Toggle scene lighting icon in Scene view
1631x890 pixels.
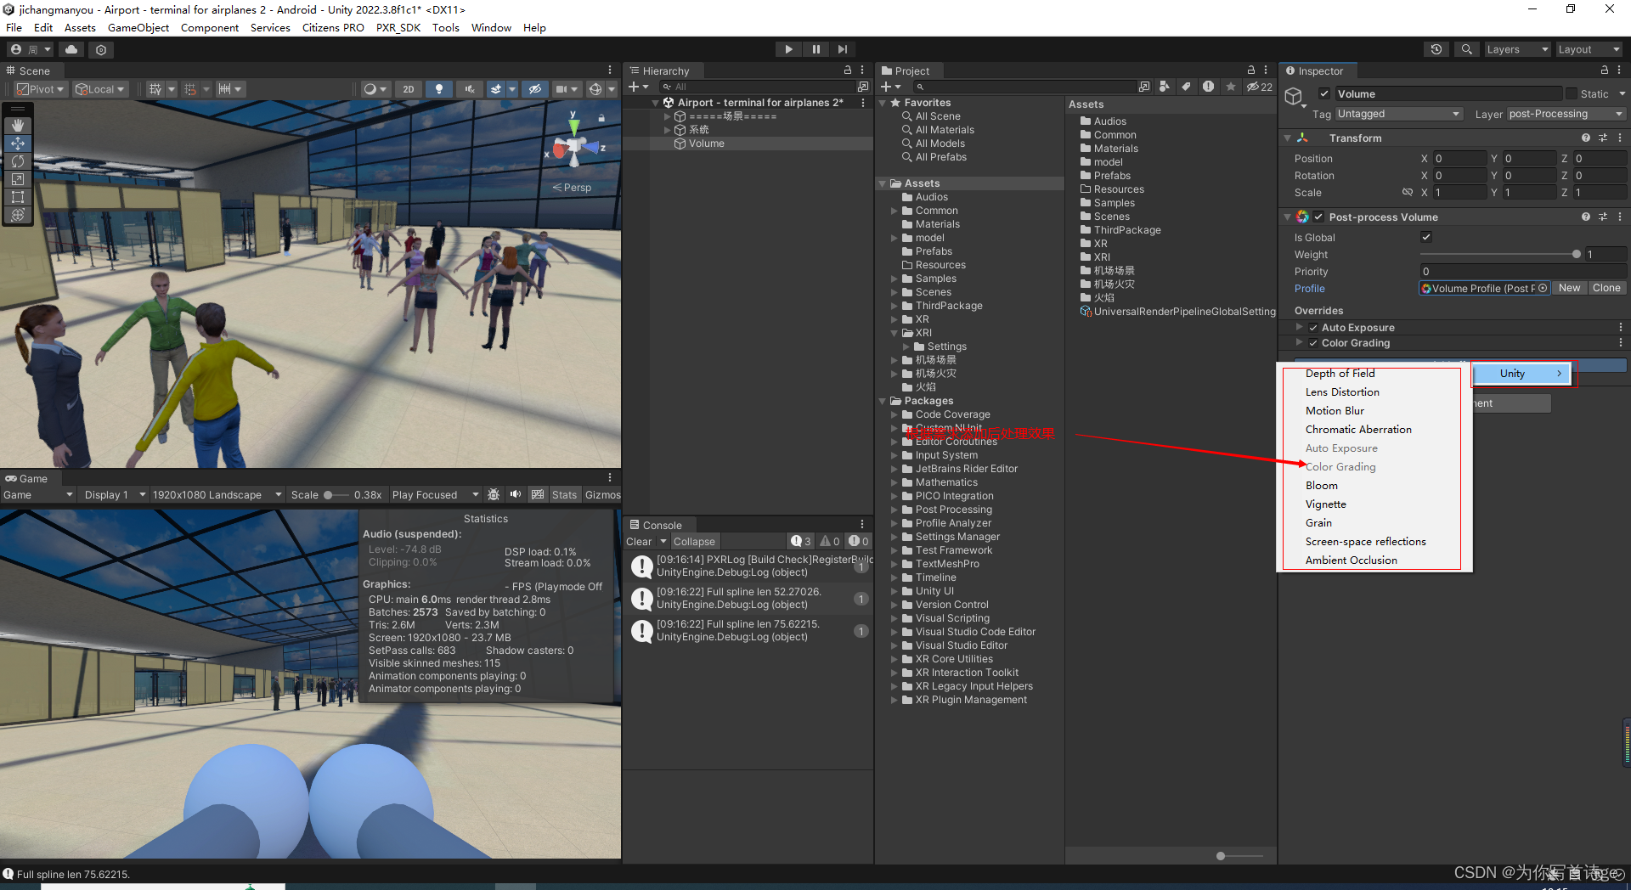439,88
